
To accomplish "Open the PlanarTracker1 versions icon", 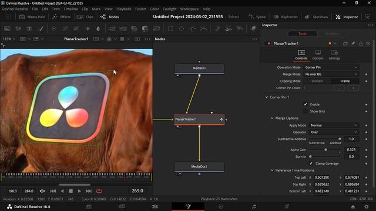I will [345, 43].
